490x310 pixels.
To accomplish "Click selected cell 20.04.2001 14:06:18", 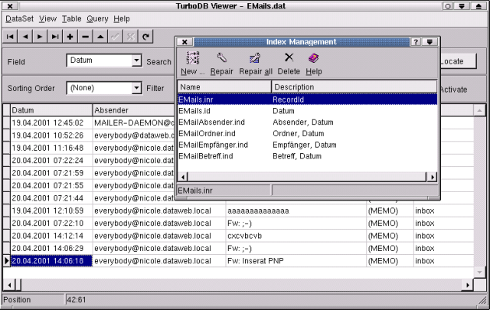I will [51, 260].
